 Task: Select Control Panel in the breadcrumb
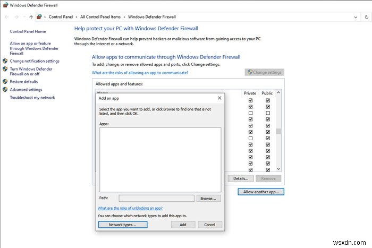coord(61,17)
